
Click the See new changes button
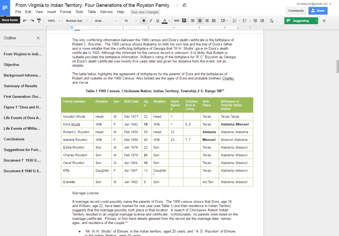(x=145, y=12)
